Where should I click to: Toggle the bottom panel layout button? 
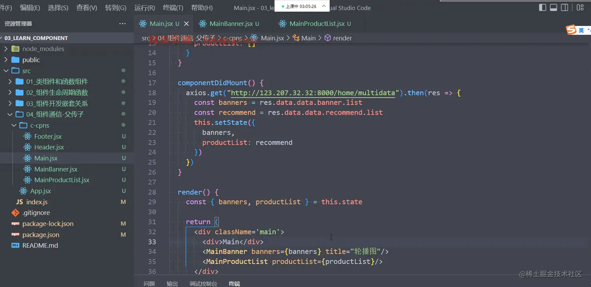(553, 7)
